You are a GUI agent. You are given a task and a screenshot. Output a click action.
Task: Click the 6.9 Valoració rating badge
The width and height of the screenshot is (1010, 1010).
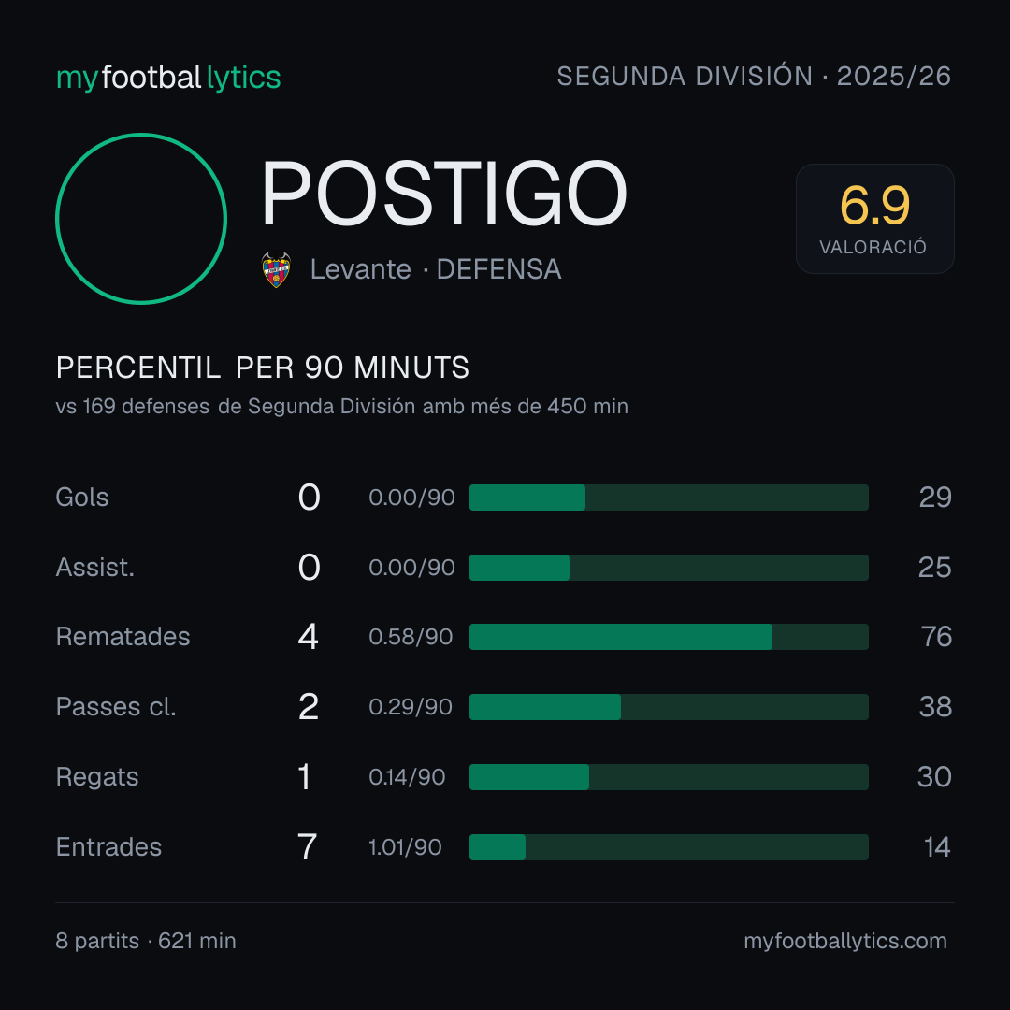pos(874,218)
